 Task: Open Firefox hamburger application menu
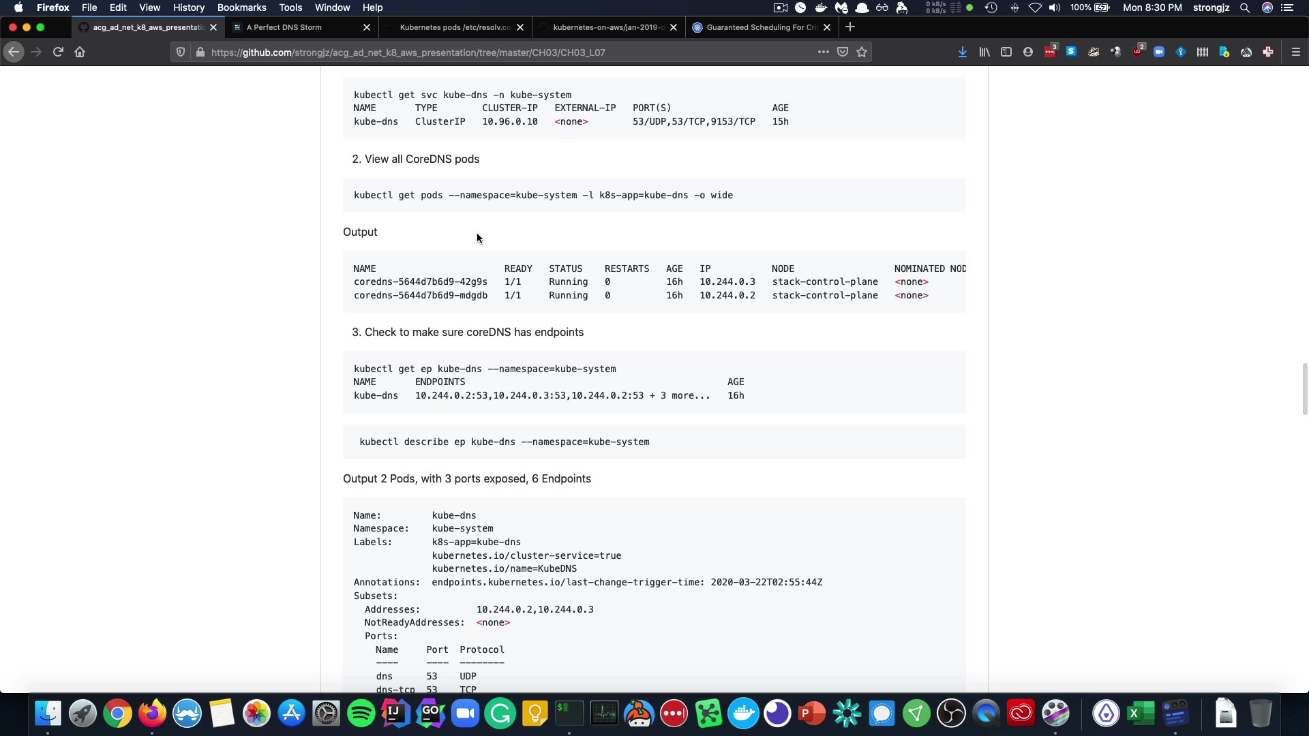coord(1296,52)
